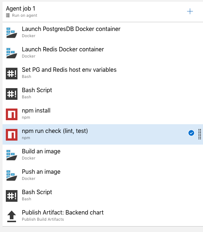Click the dotted drag handle on selected task
The height and width of the screenshot is (232, 203).
[x=200, y=134]
